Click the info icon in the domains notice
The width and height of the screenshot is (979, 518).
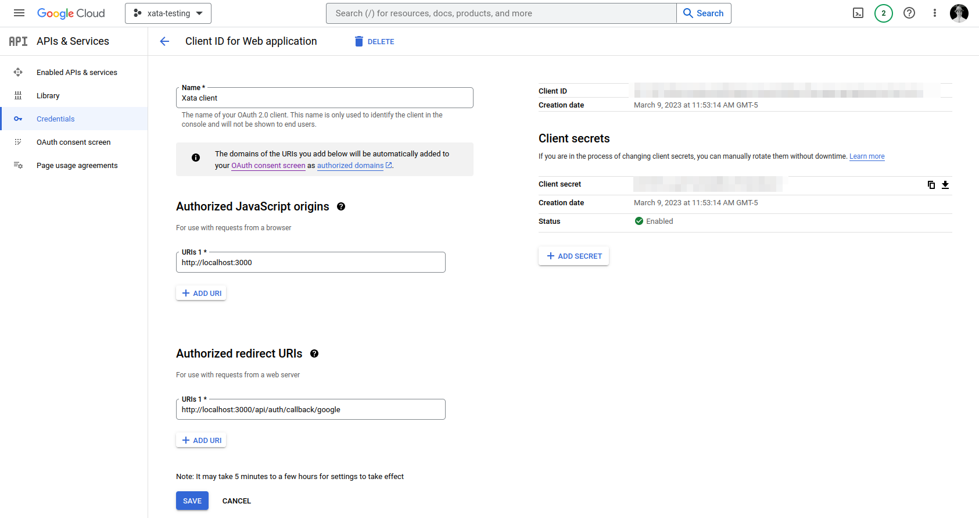point(196,158)
